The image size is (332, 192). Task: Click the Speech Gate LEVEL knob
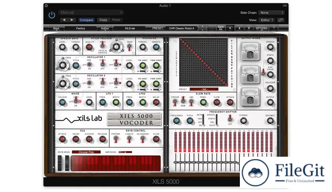click(62, 47)
